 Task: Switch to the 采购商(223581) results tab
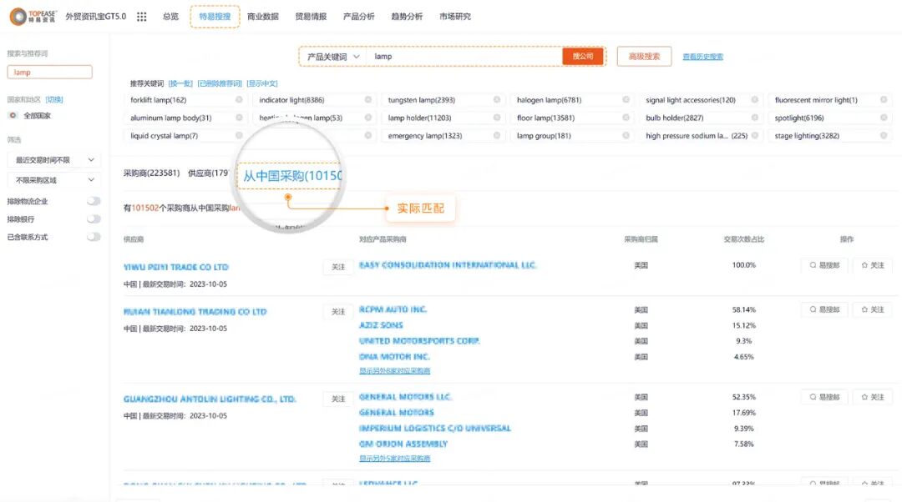point(151,173)
